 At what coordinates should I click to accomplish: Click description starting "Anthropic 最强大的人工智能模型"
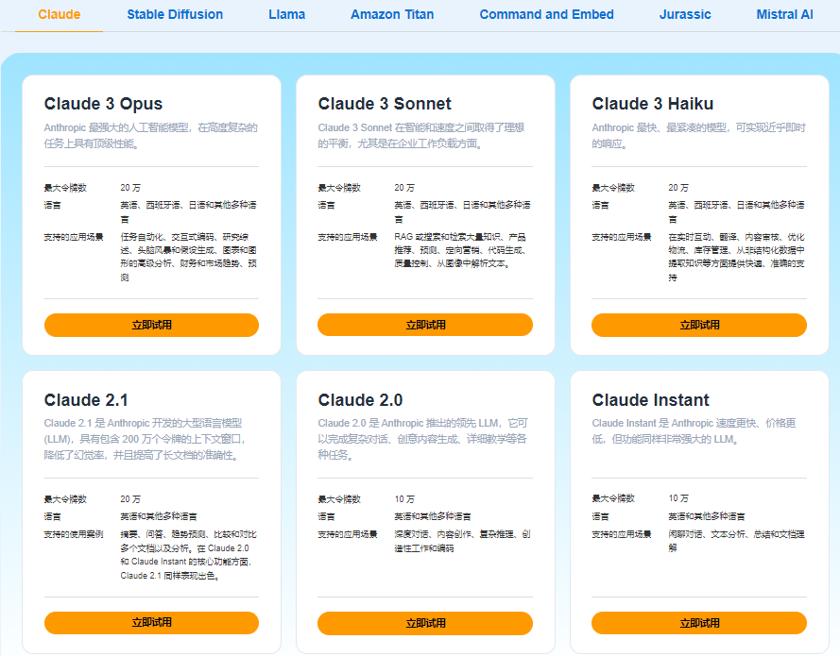pos(151,135)
